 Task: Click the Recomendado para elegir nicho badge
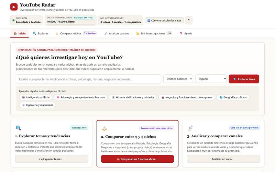coord(157,128)
